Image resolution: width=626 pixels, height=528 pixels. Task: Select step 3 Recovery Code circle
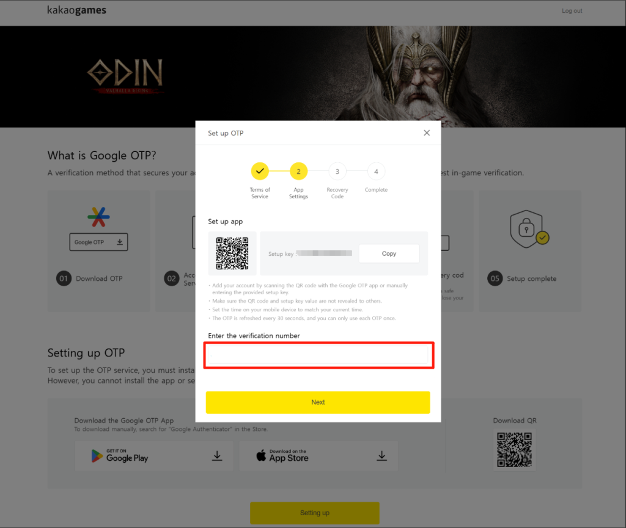click(337, 172)
